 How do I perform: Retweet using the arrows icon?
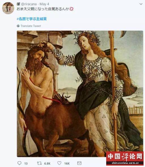pyautogui.click(x=39, y=163)
